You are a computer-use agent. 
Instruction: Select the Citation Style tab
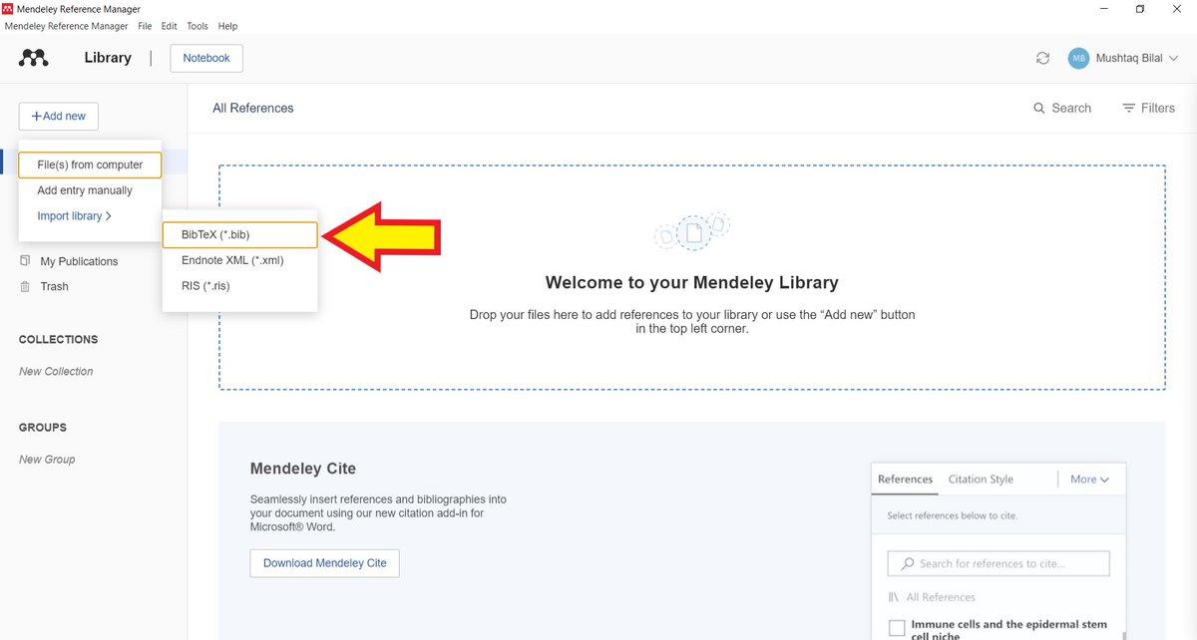coord(981,480)
